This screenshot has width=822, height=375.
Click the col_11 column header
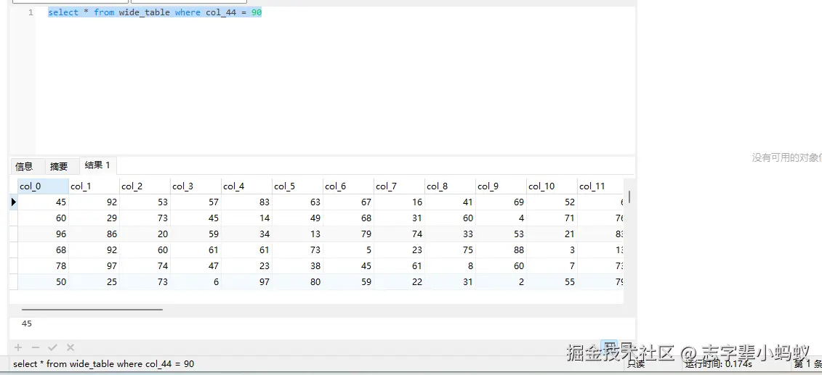coord(600,186)
